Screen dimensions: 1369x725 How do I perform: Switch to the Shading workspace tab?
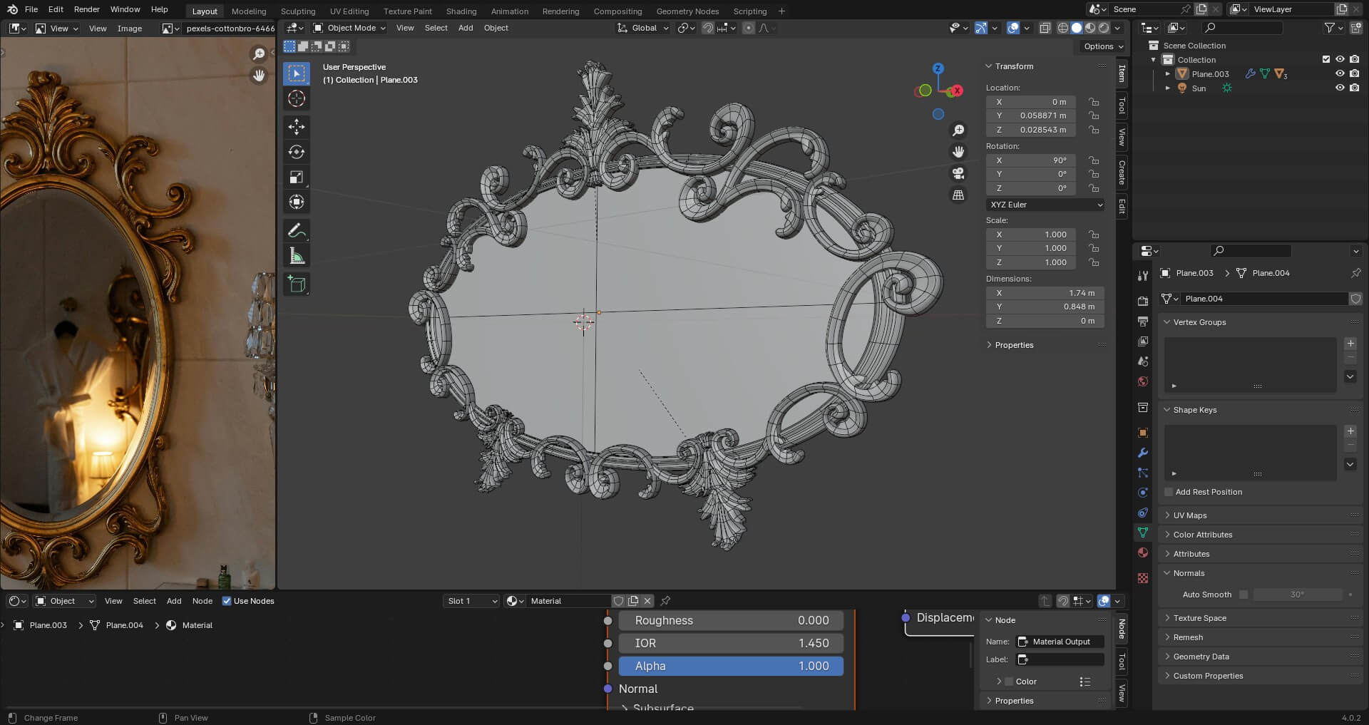[x=461, y=11]
